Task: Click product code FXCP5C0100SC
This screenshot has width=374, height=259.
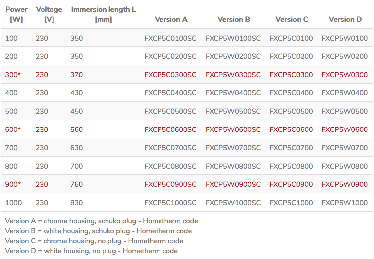Action: pyautogui.click(x=170, y=38)
